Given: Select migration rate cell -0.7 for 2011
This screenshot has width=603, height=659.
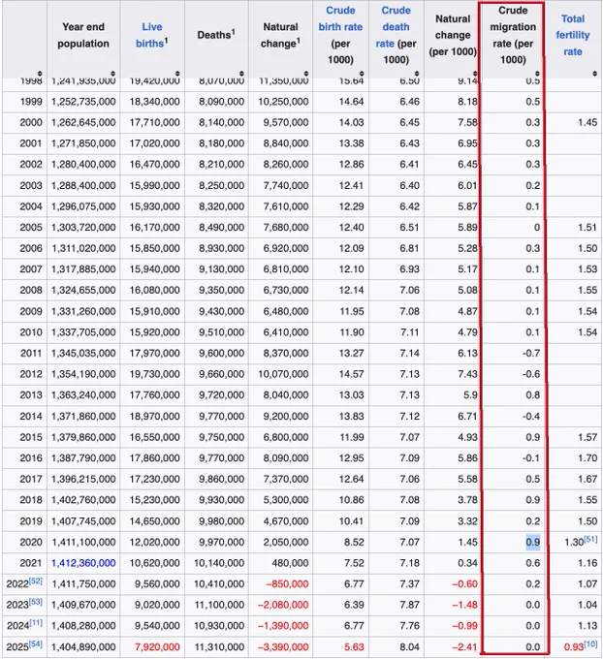Looking at the screenshot, I should coord(531,353).
